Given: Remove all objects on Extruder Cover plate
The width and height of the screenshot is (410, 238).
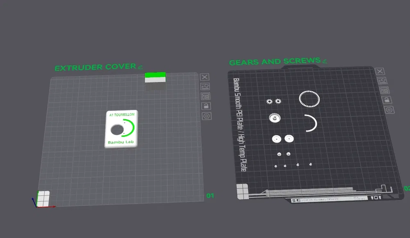Looking at the screenshot, I should 205,77.
